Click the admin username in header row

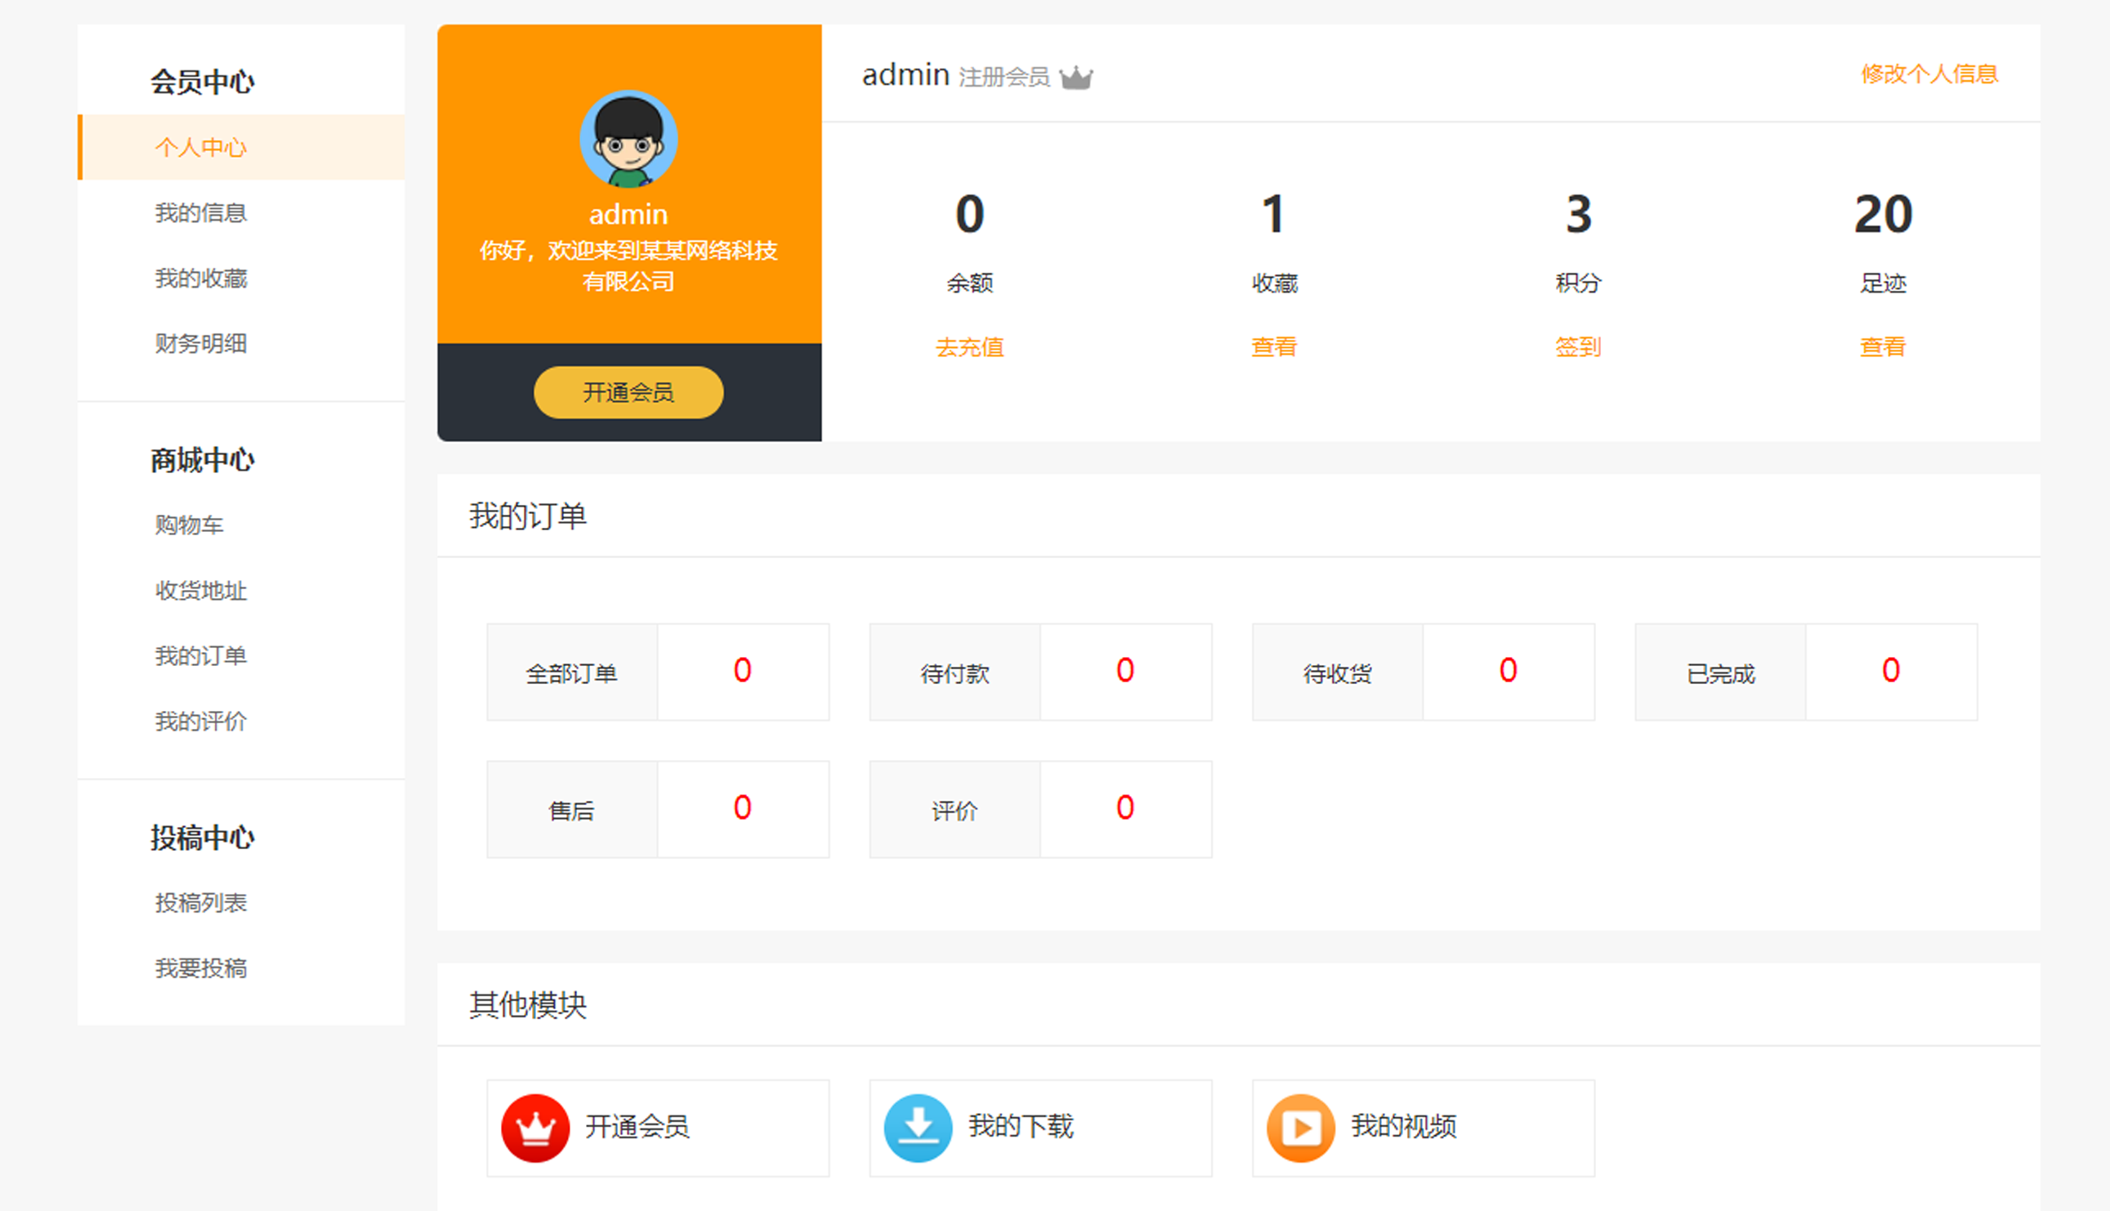point(905,75)
